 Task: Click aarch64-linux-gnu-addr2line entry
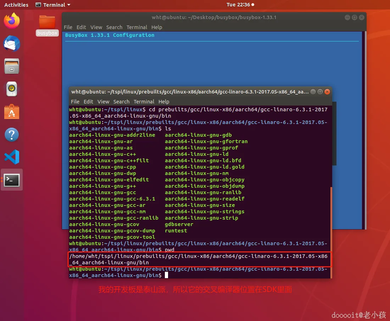pyautogui.click(x=112, y=135)
